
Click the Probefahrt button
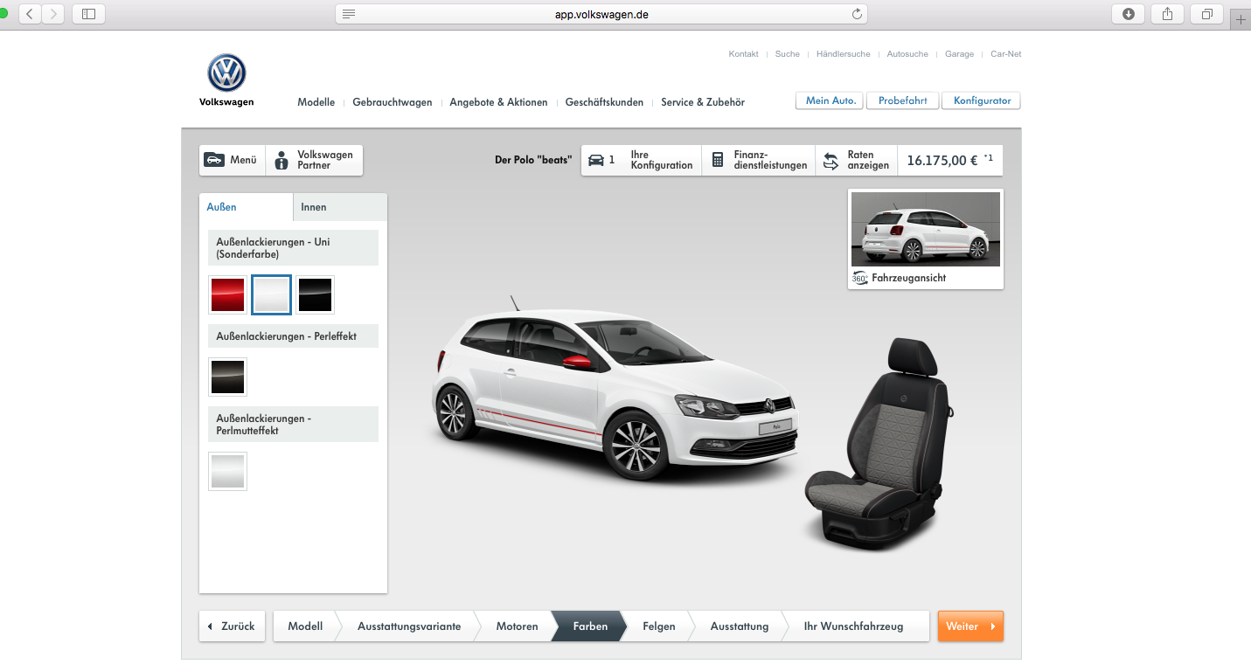click(x=902, y=100)
